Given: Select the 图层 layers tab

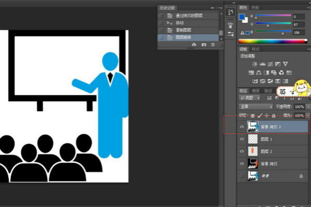Looking at the screenshot, I should point(243,91).
